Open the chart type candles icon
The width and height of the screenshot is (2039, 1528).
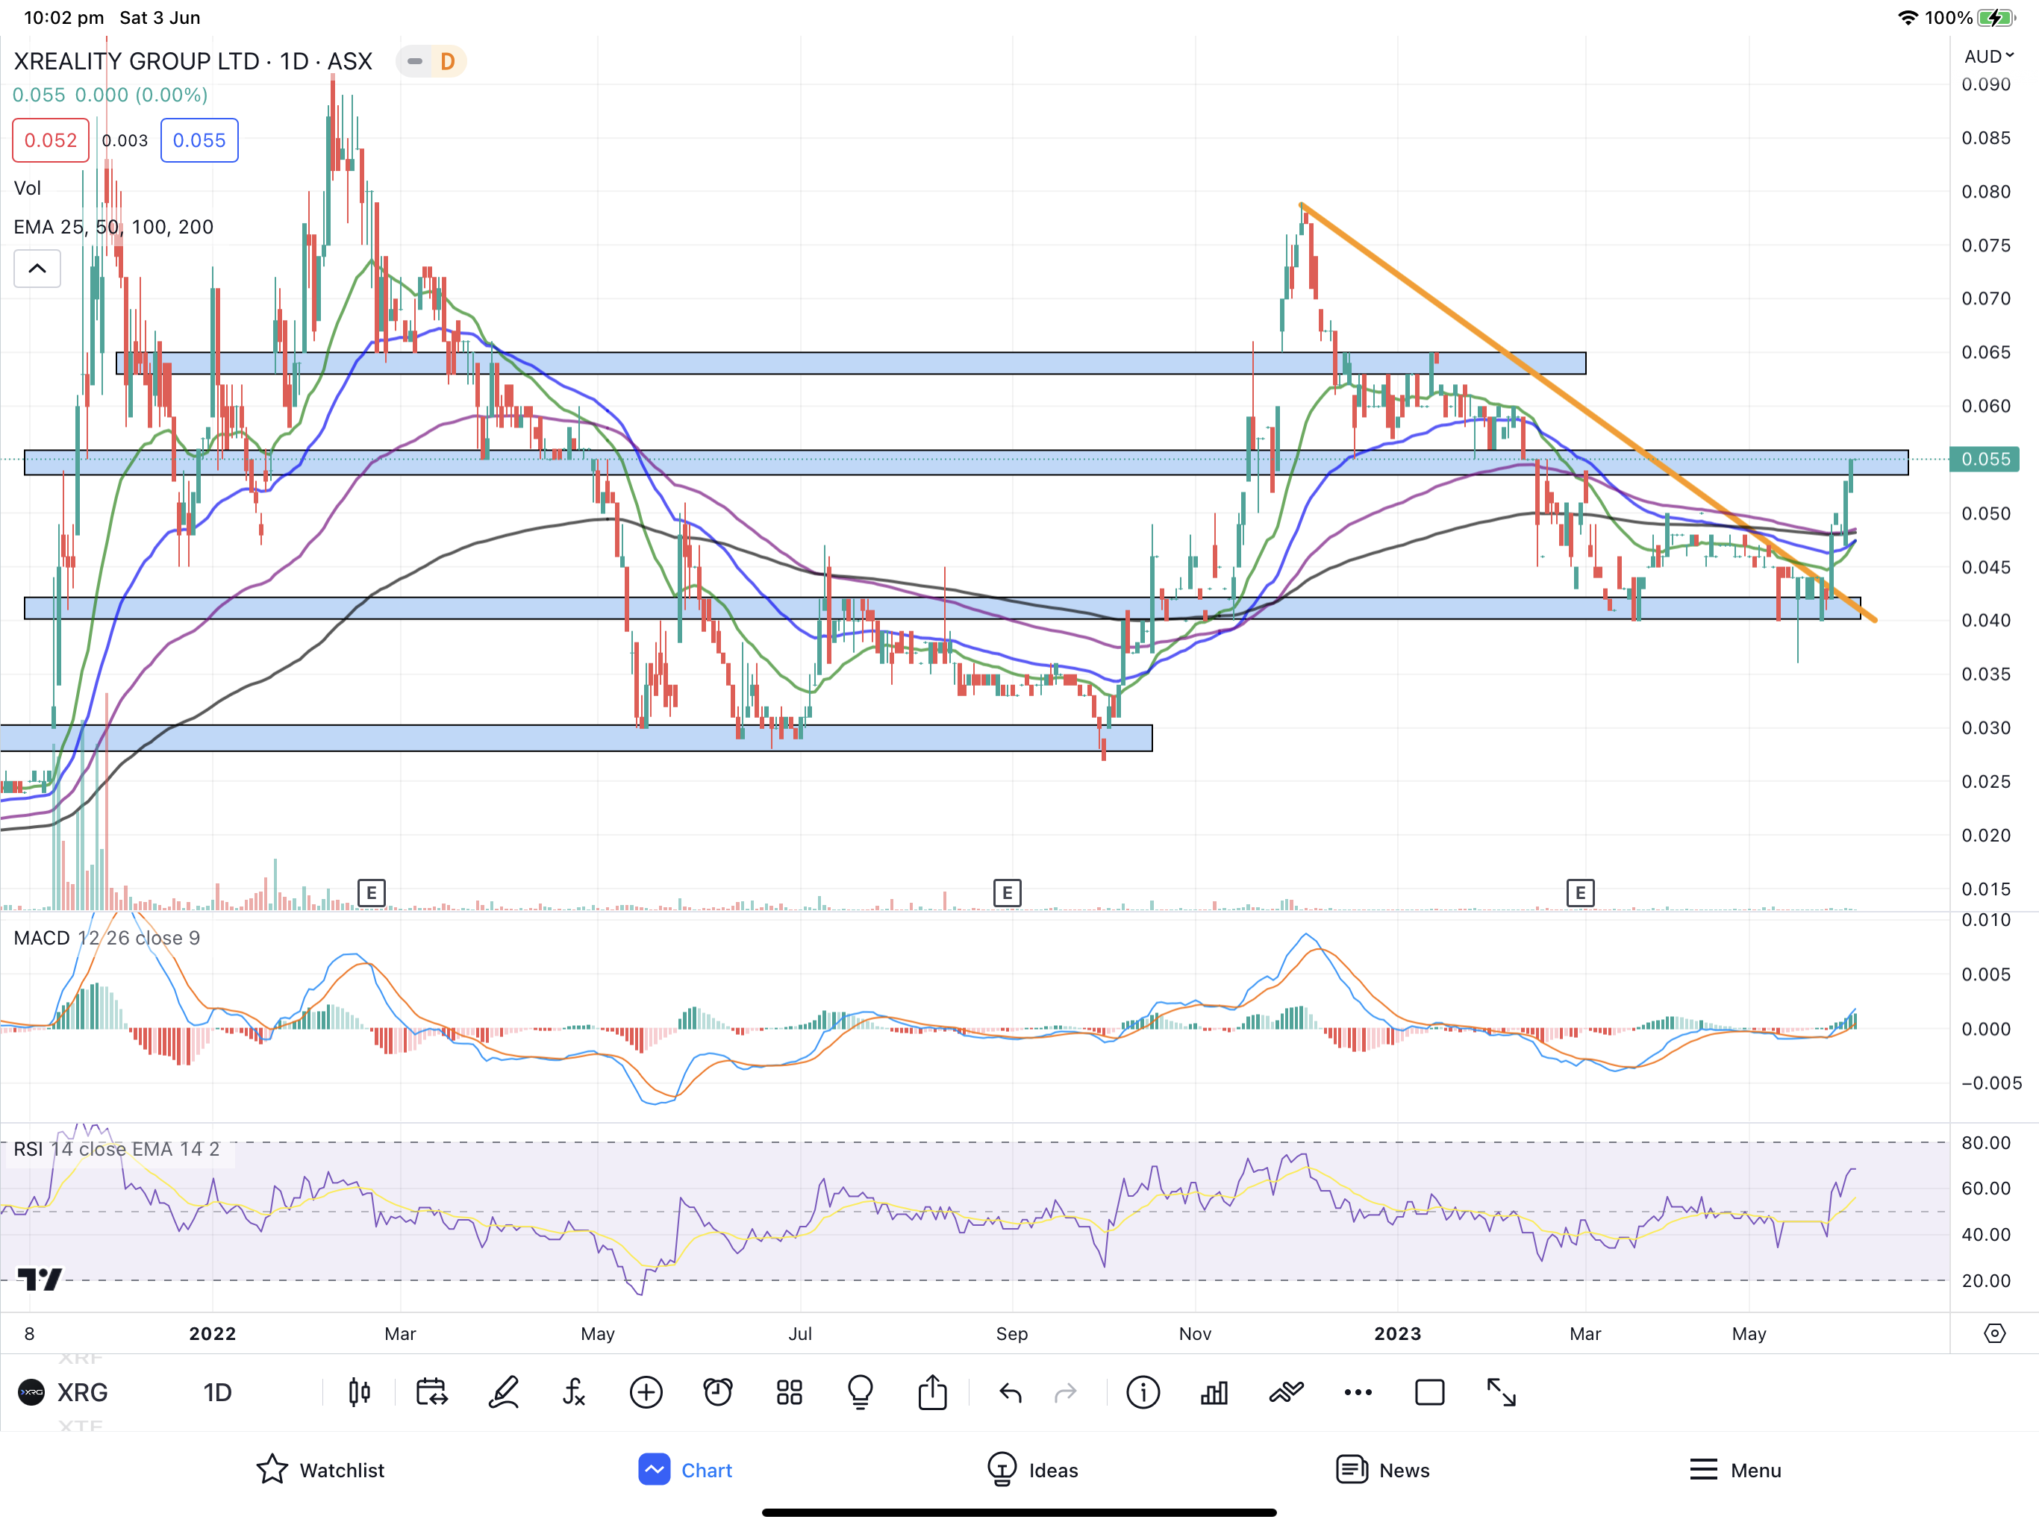[x=360, y=1392]
